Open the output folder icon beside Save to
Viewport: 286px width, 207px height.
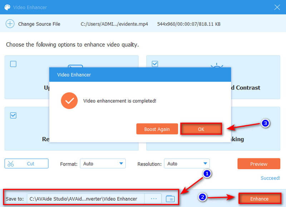pos(170,199)
